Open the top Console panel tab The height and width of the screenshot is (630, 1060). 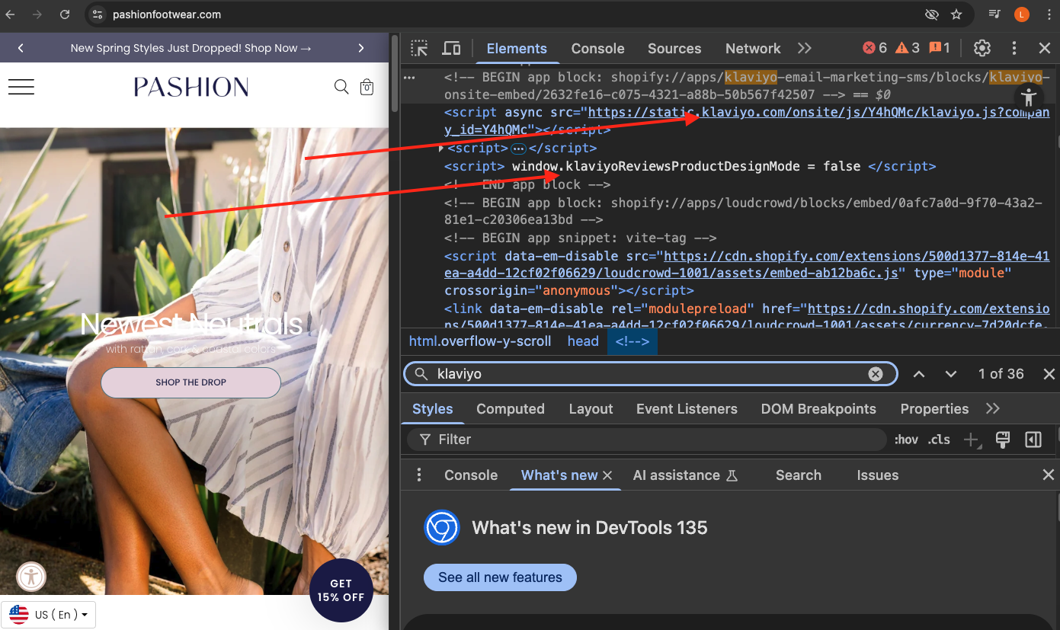coord(597,48)
